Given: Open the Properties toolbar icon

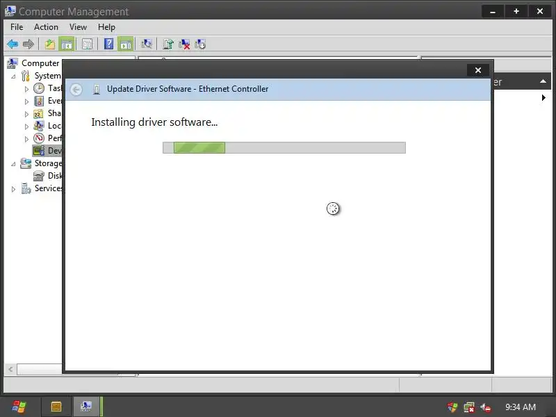Looking at the screenshot, I should pos(88,44).
